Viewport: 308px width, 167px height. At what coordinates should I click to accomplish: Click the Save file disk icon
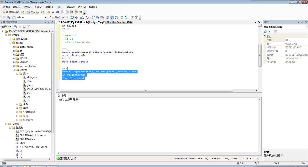(53, 12)
